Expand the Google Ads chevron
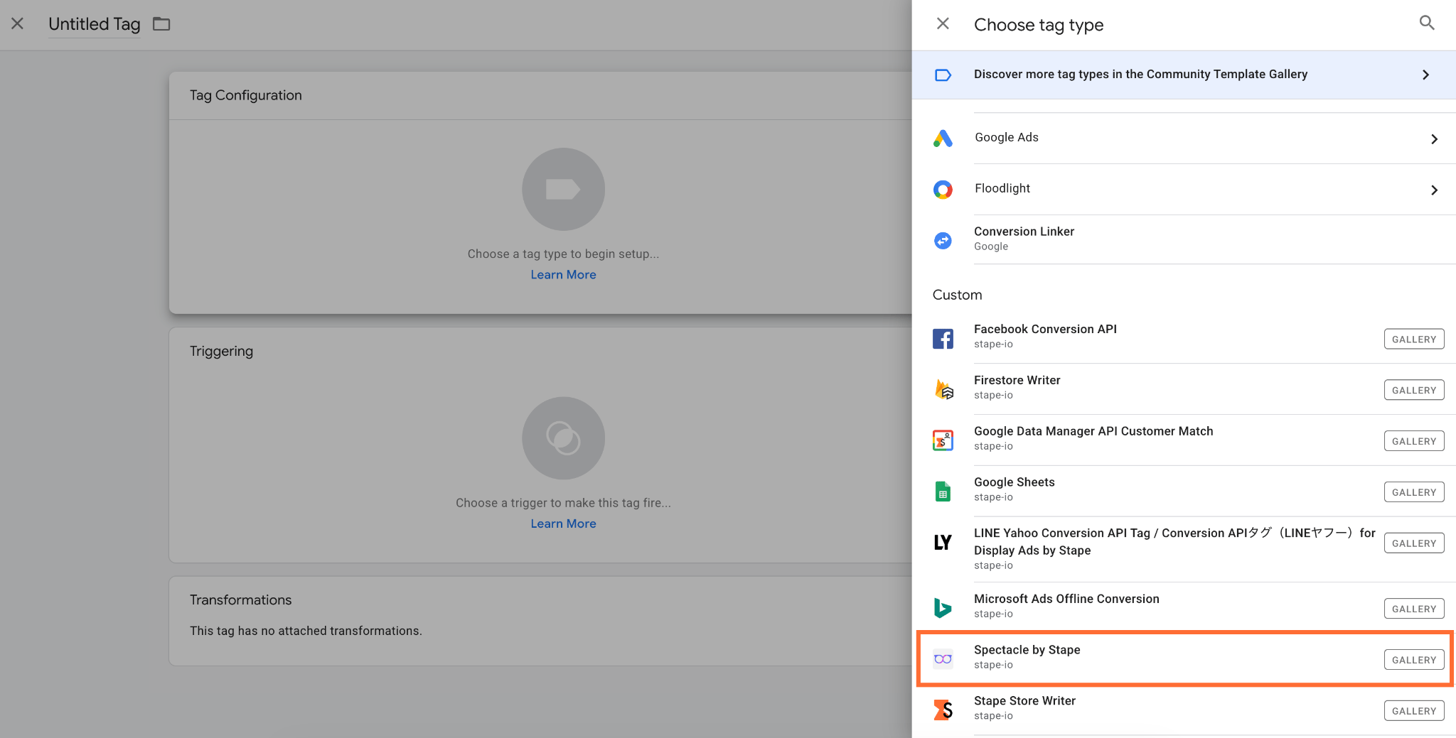 point(1434,139)
